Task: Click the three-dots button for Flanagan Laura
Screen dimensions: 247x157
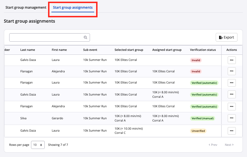Action: (232, 83)
